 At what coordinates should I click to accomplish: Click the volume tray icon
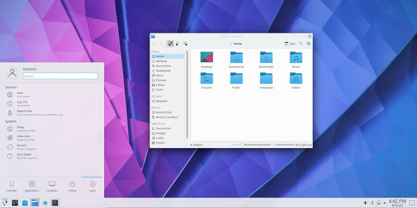coord(365,203)
